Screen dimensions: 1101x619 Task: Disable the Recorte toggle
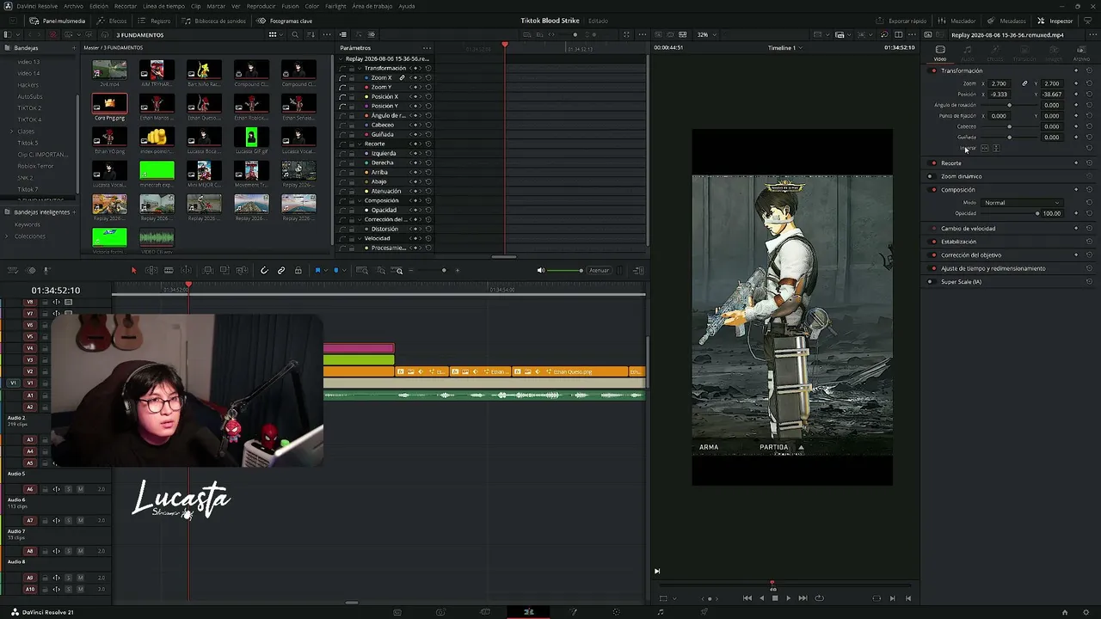coord(934,163)
